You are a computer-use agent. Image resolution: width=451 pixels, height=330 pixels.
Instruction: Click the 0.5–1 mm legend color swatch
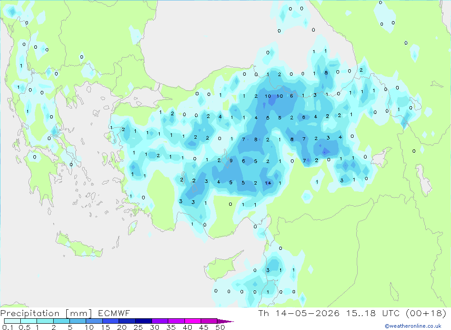[x=28, y=321]
